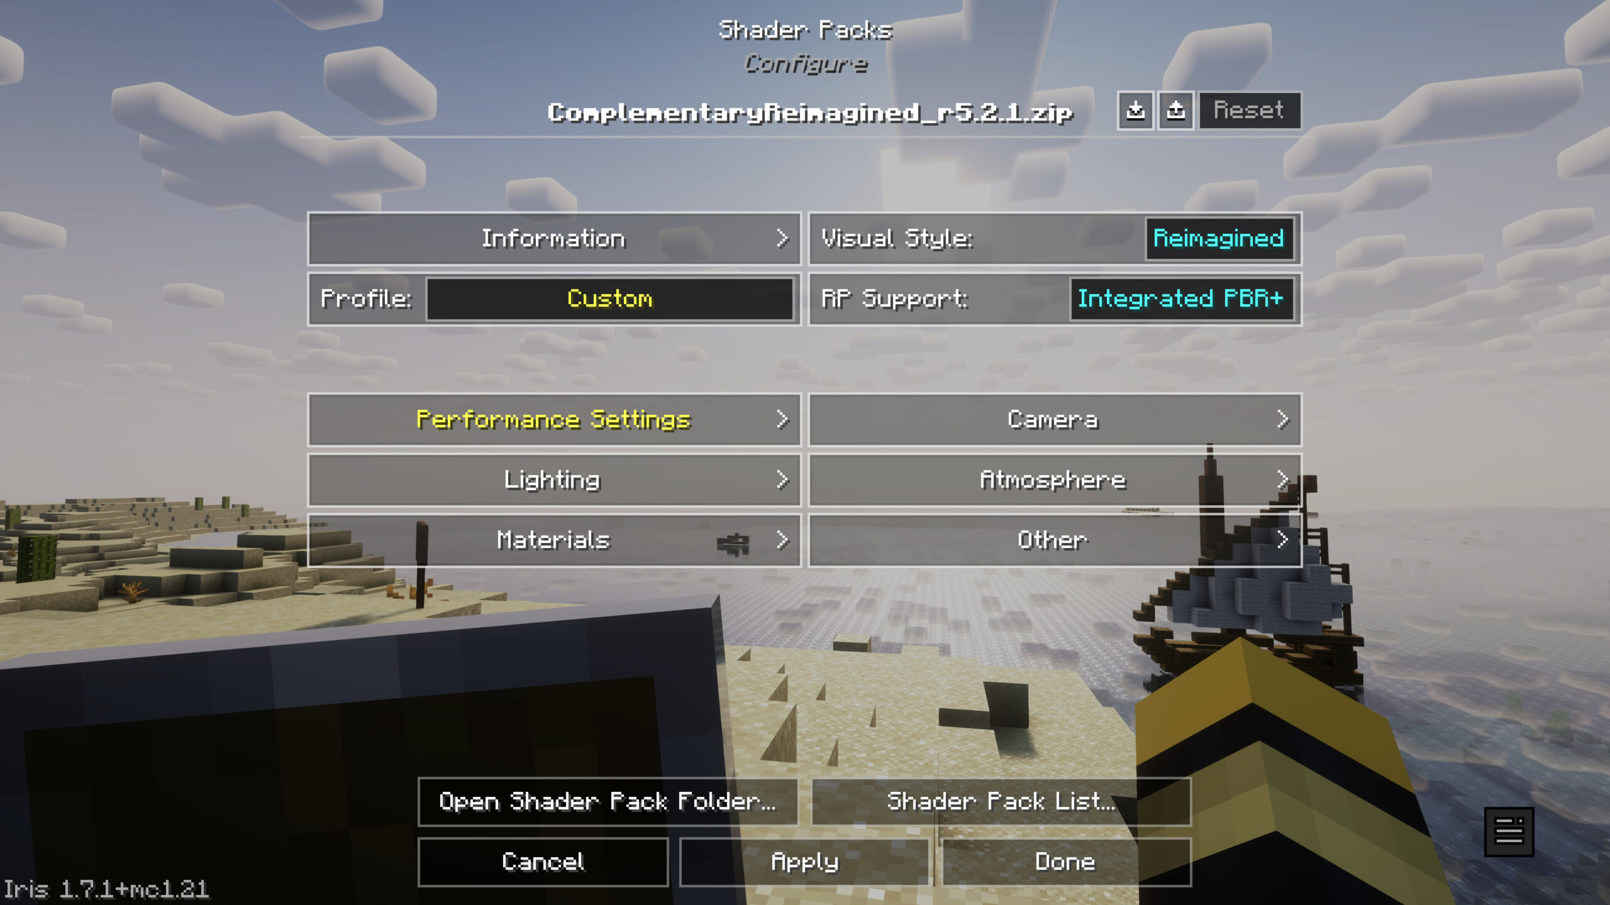This screenshot has width=1610, height=905.
Task: Click the export/upload shader pack icon
Action: point(1174,109)
